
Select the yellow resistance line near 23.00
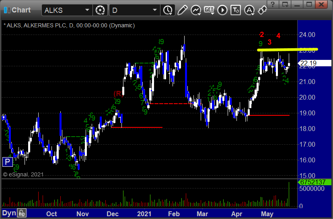tap(287, 50)
